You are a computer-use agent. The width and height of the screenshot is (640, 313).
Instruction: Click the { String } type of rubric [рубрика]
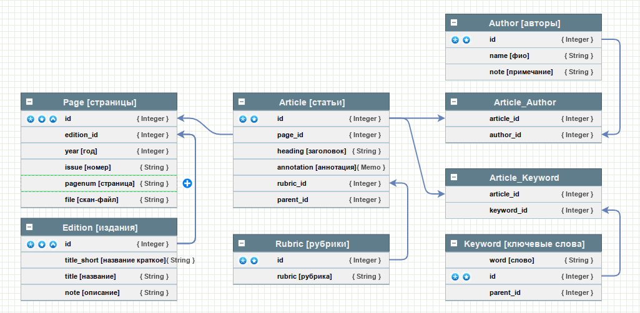pos(367,276)
